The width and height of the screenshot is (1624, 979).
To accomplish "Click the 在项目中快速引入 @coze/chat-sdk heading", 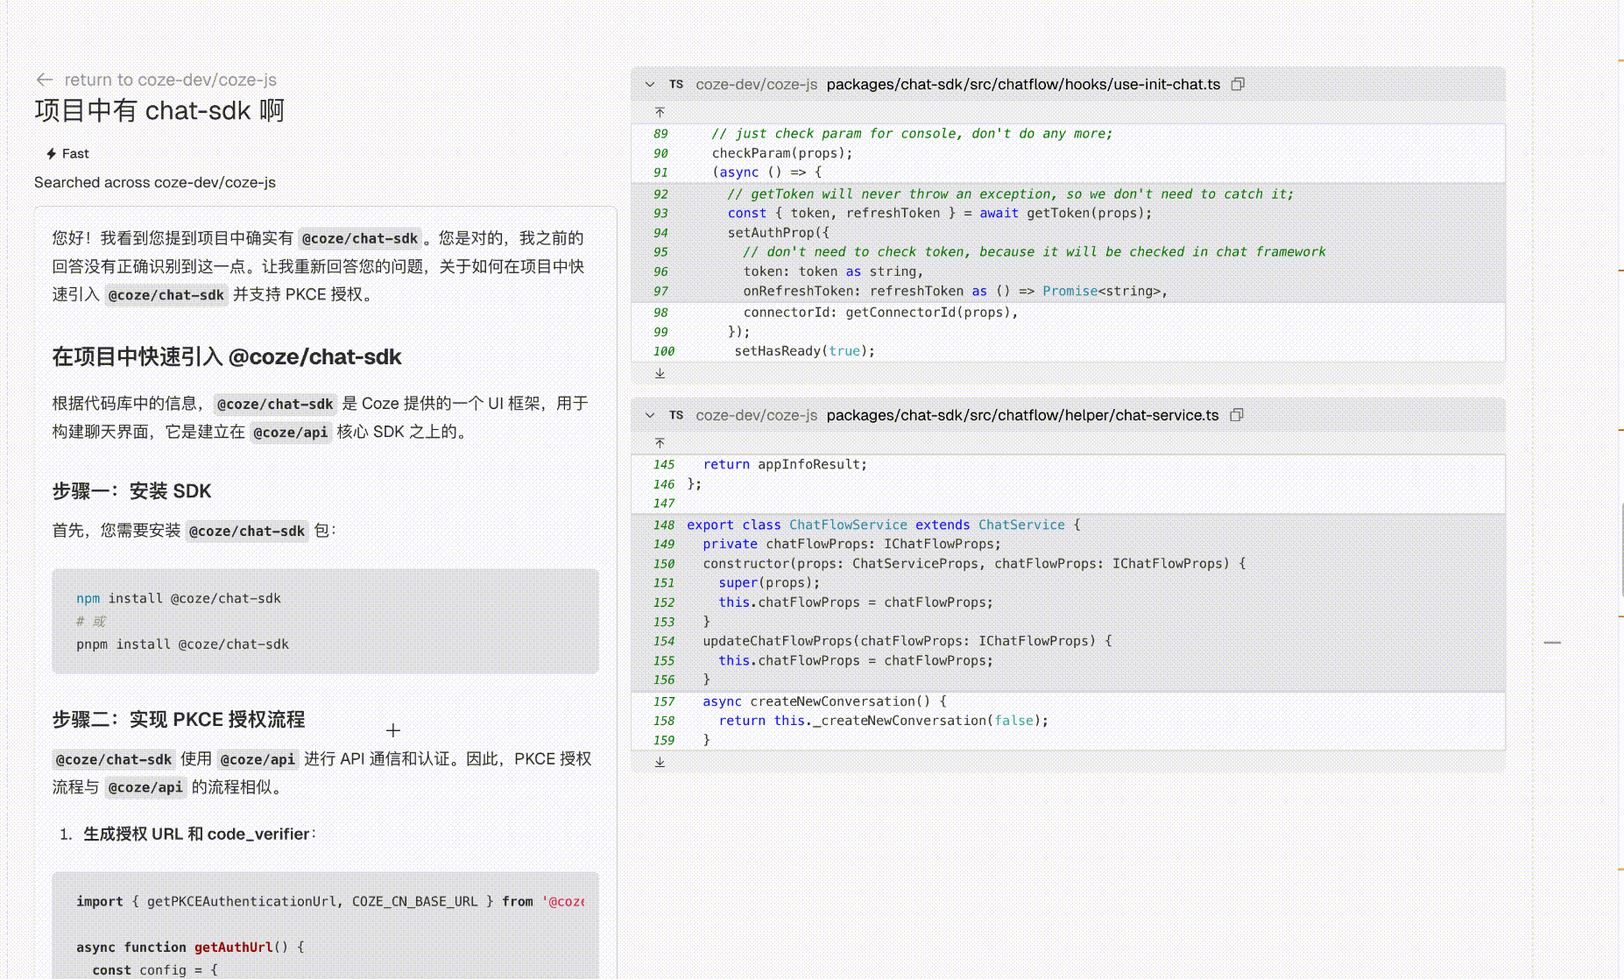I will [x=227, y=357].
